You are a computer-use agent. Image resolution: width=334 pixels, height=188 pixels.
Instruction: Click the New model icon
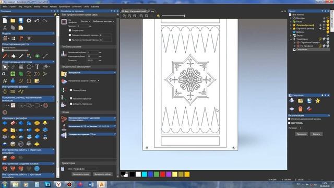tap(5, 20)
